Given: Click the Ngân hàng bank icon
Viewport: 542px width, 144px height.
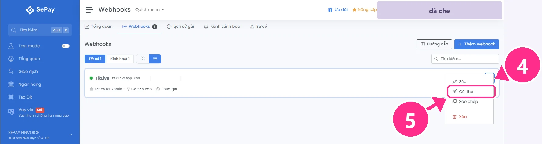Looking at the screenshot, I should coord(11,84).
